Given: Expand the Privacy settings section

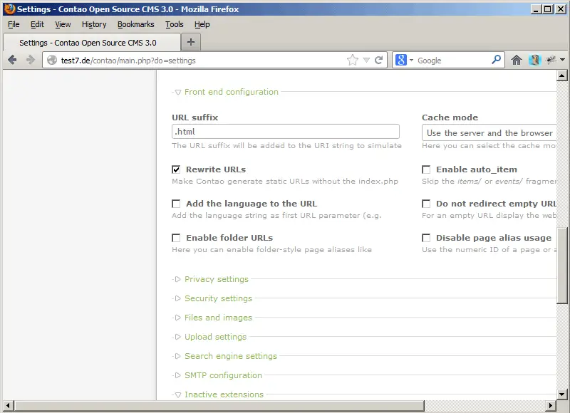Looking at the screenshot, I should [217, 279].
